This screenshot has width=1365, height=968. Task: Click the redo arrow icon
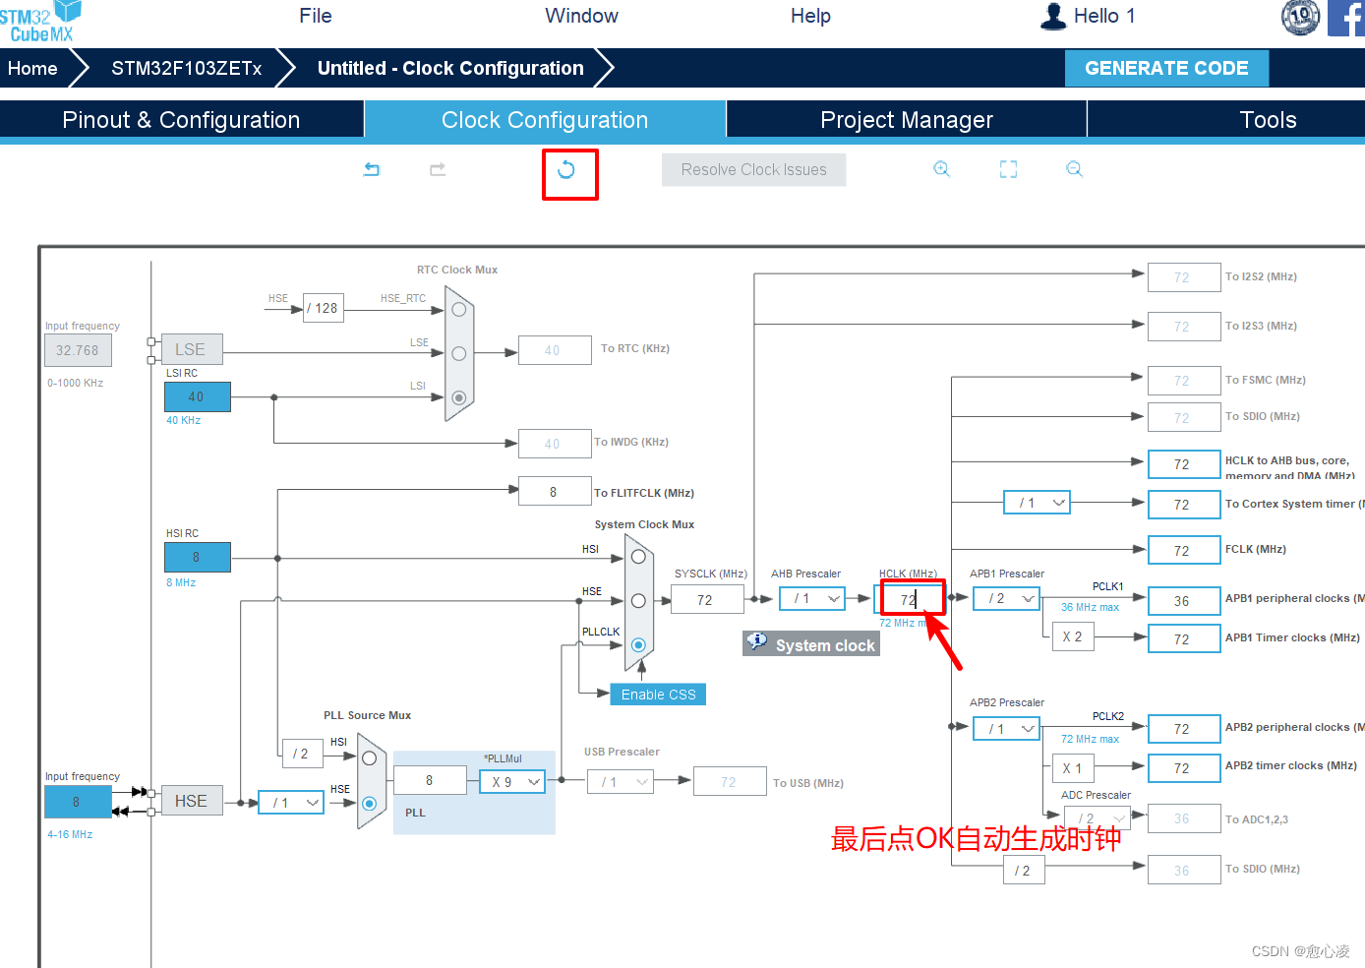[x=438, y=169]
